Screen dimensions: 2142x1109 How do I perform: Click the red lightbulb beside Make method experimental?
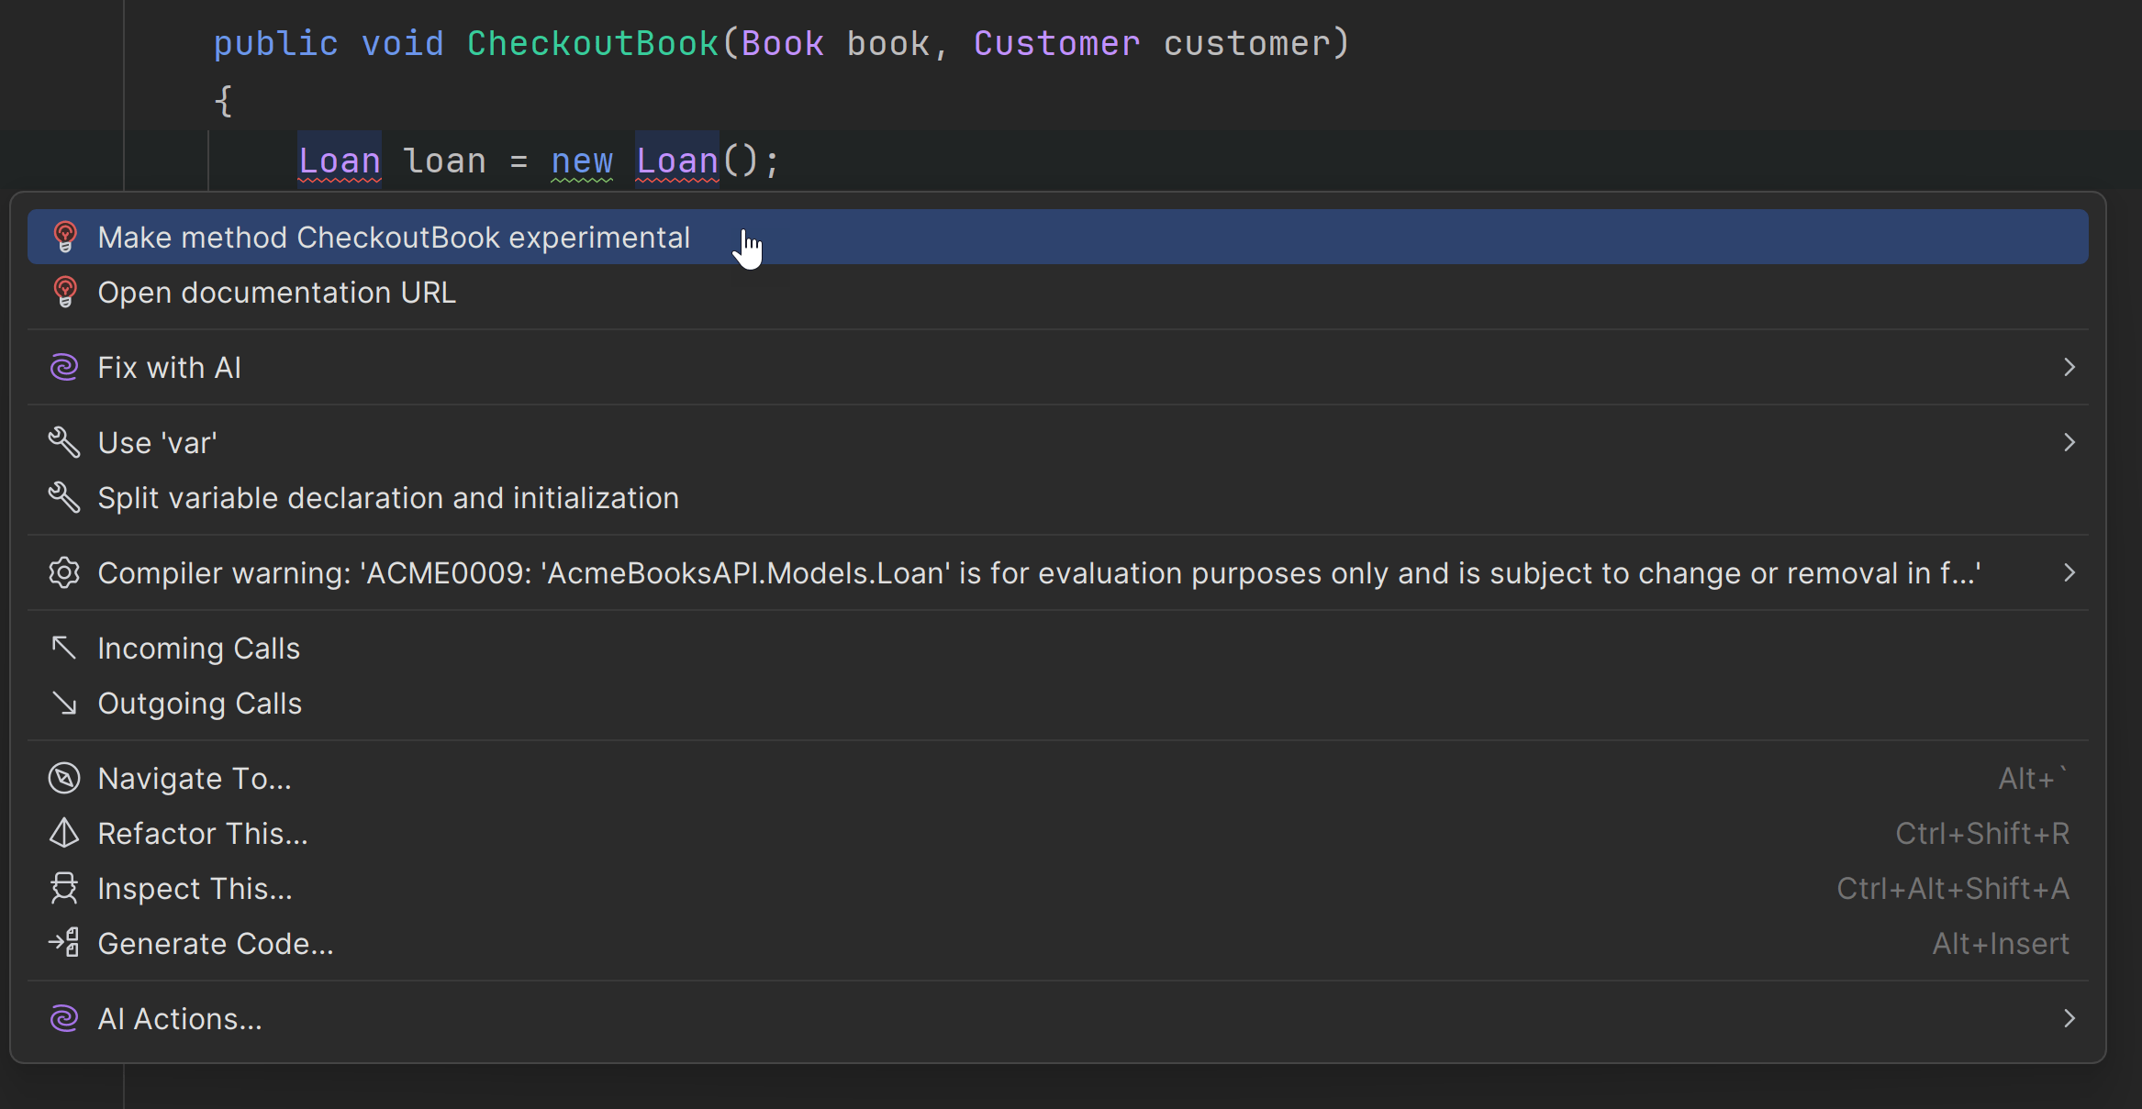pyautogui.click(x=64, y=238)
